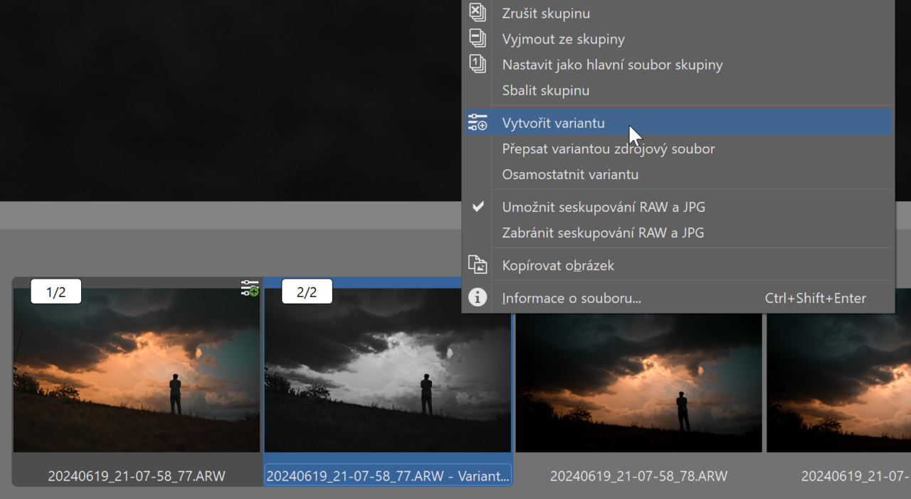This screenshot has height=499, width=911.
Task: Click the 1/2 group badge
Action: (56, 291)
